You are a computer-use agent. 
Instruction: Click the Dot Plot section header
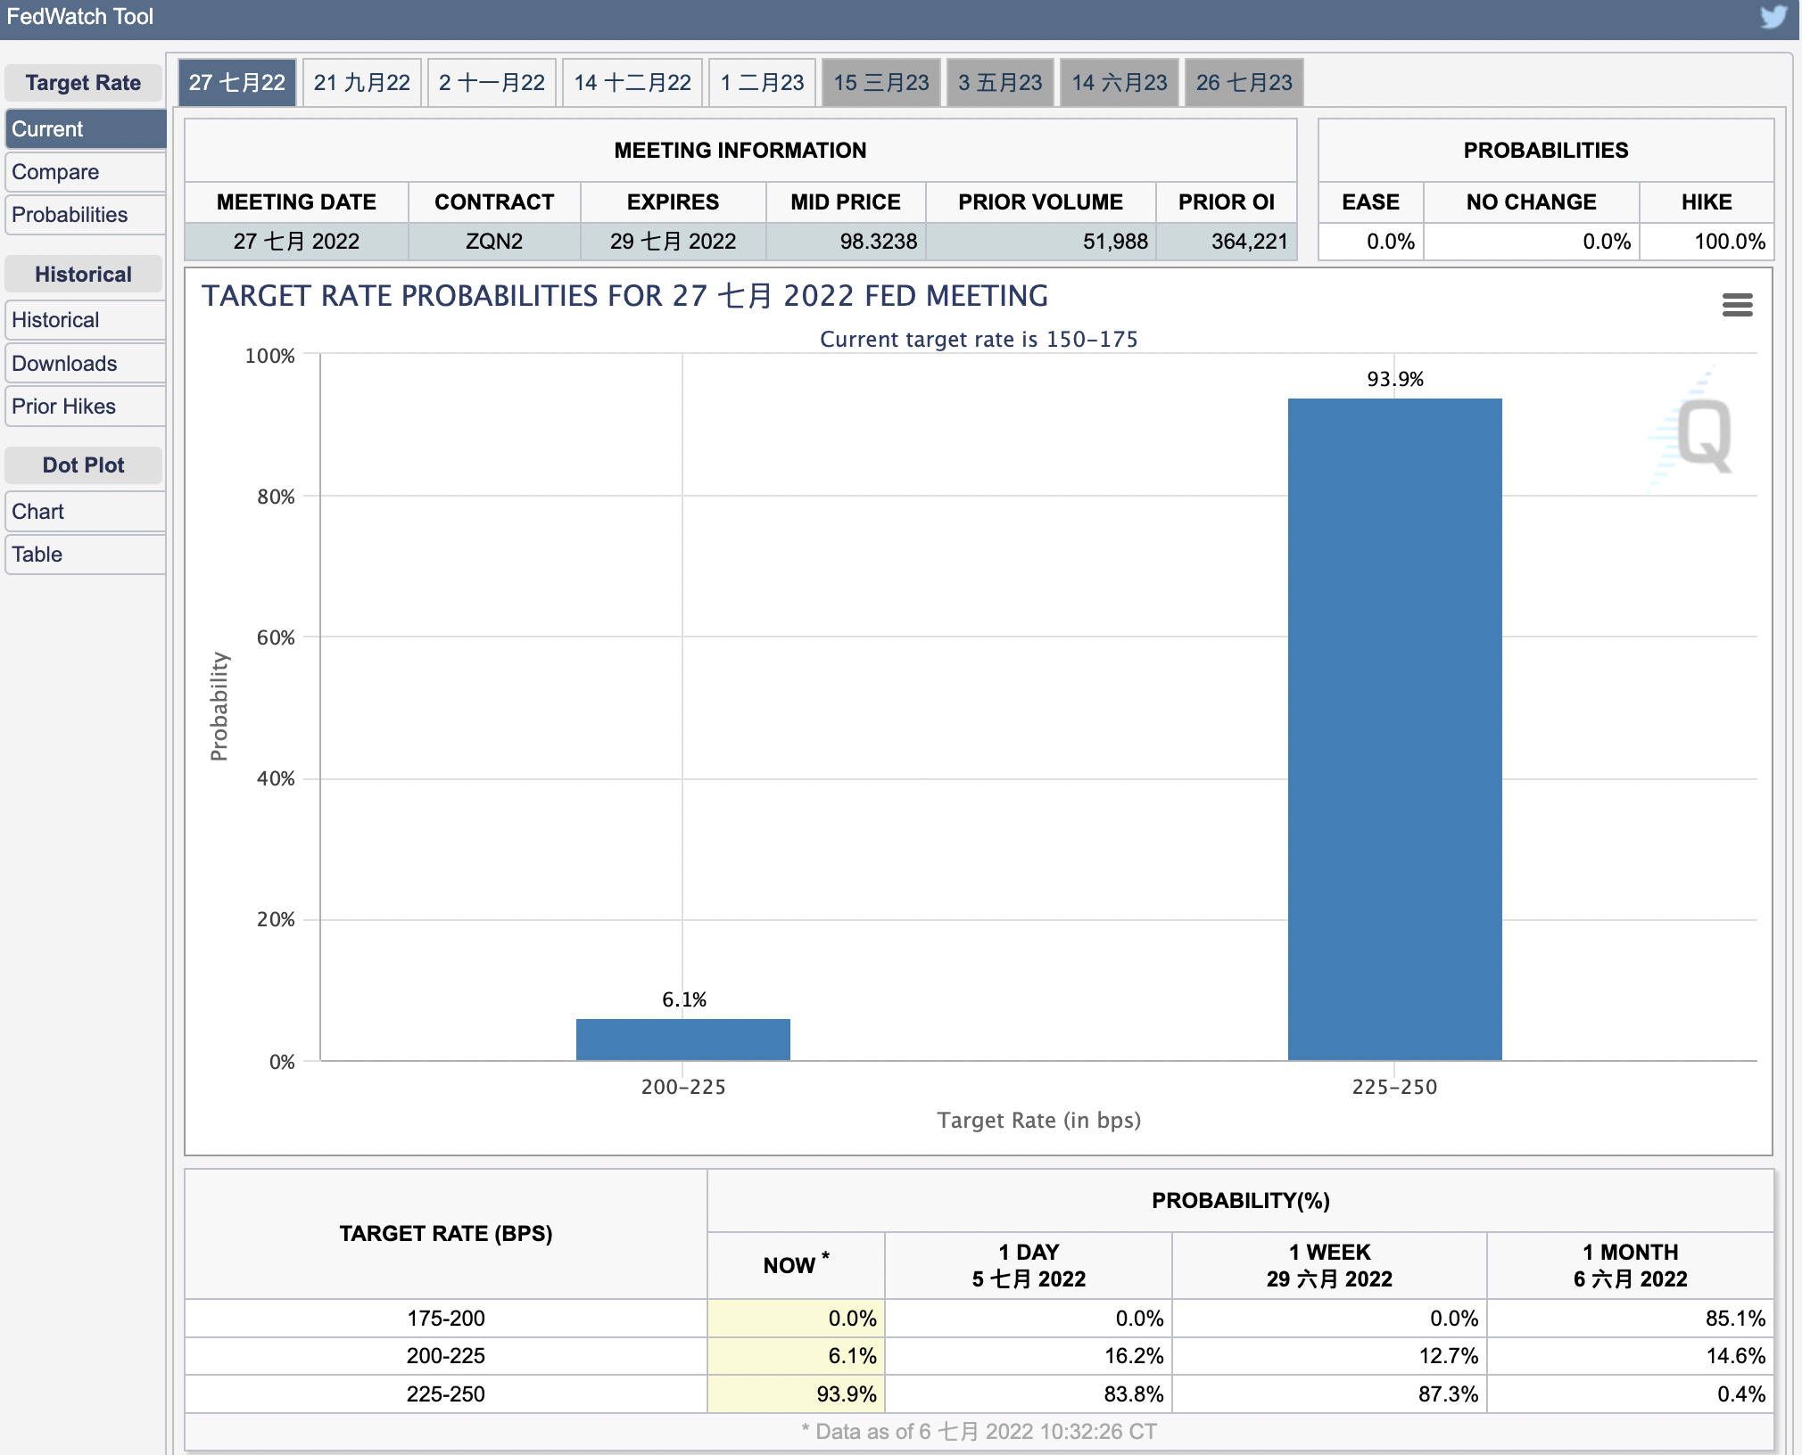(84, 465)
